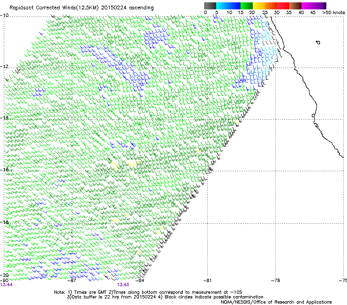Click the '-81' longitude label

[207, 281]
